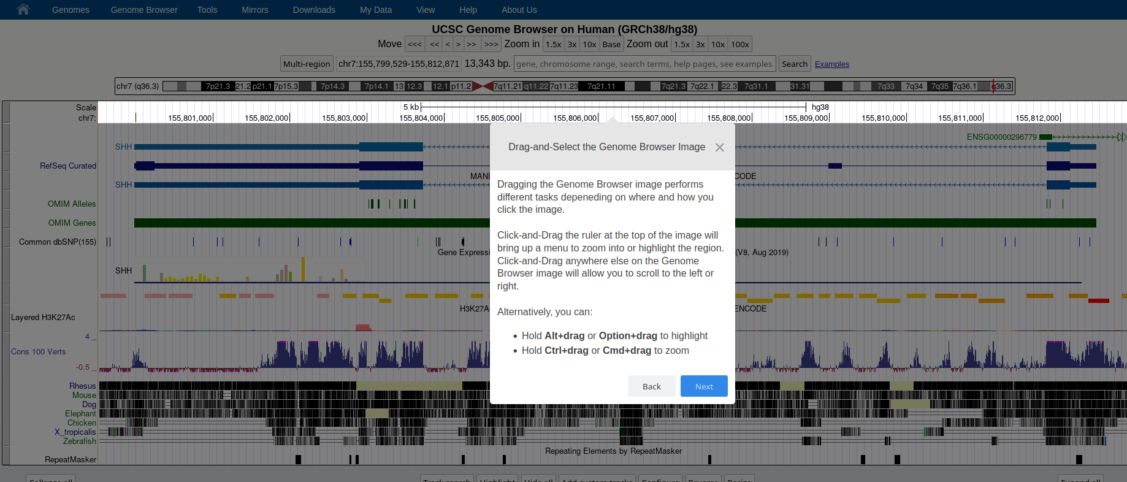Toggle Multi-region view mode

tap(307, 64)
